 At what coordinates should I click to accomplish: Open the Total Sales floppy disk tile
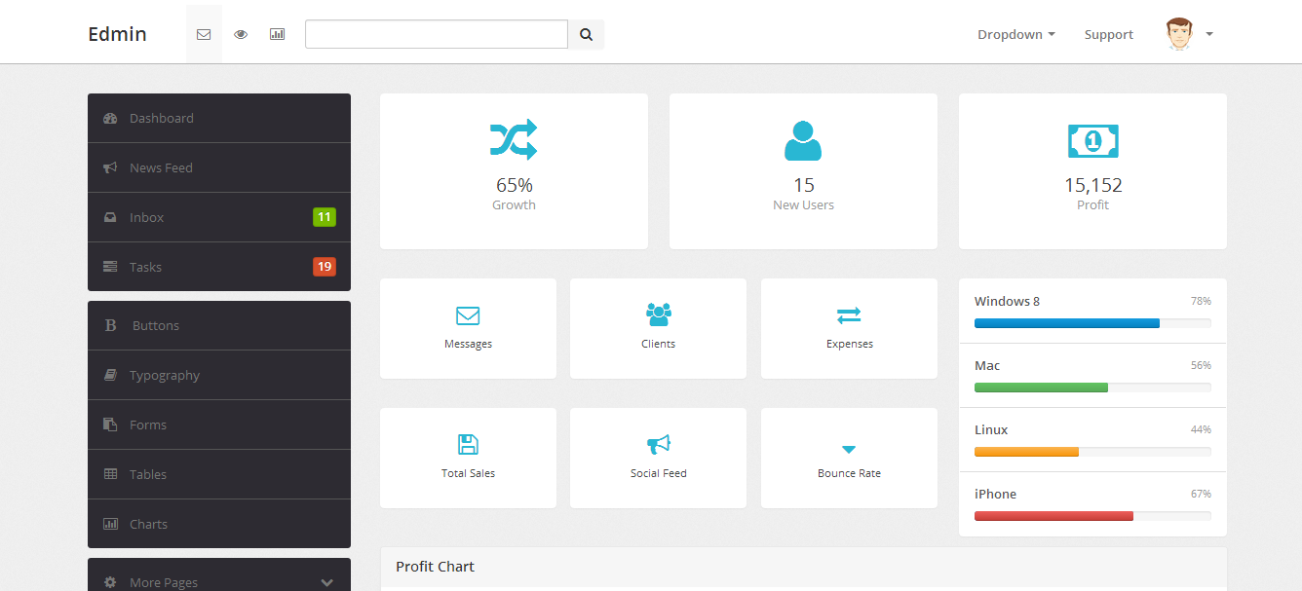pyautogui.click(x=468, y=458)
